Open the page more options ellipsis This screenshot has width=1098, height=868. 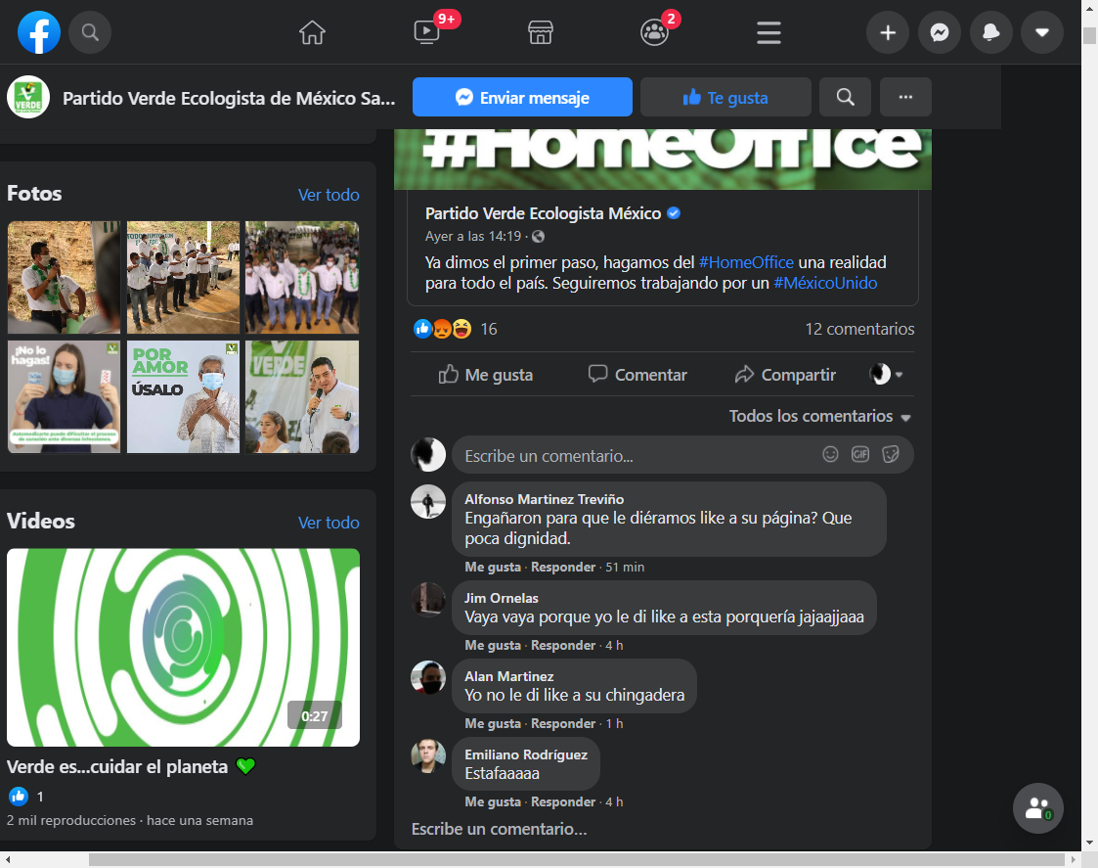tap(905, 97)
